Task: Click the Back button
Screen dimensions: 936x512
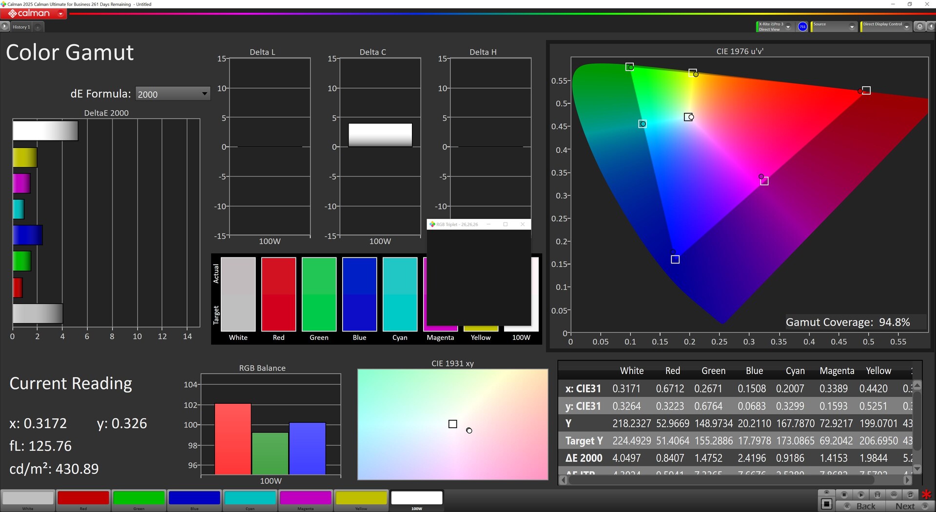Action: point(860,506)
